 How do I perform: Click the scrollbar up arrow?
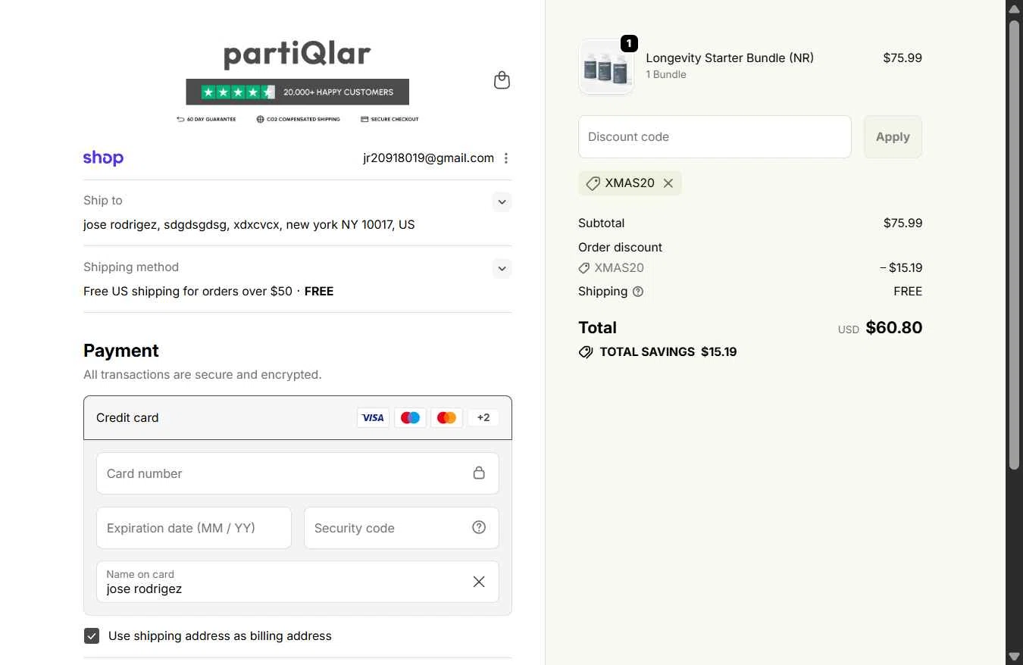(1014, 8)
